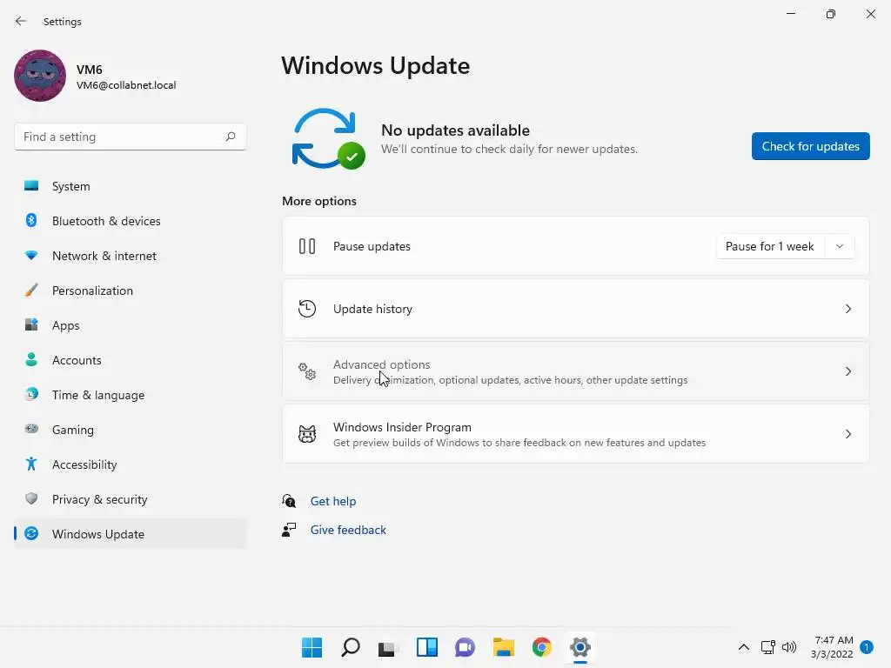Show hidden system tray icons
This screenshot has width=891, height=668.
tap(743, 647)
